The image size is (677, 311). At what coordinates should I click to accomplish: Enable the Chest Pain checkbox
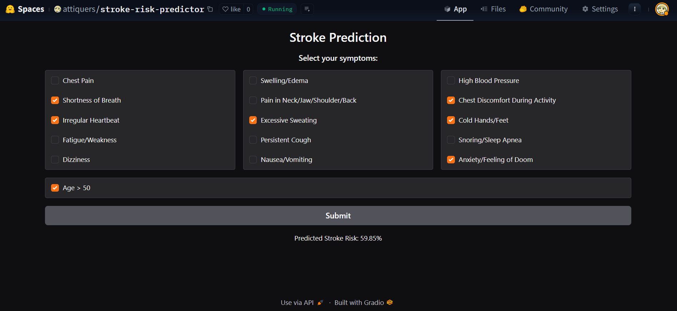[55, 81]
